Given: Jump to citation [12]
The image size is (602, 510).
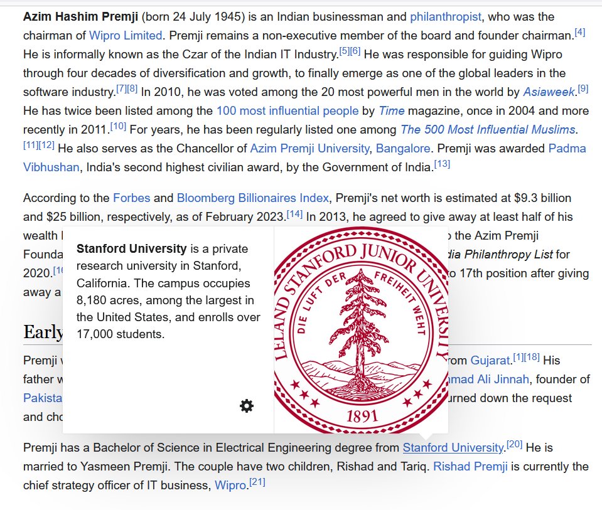Looking at the screenshot, I should [46, 145].
